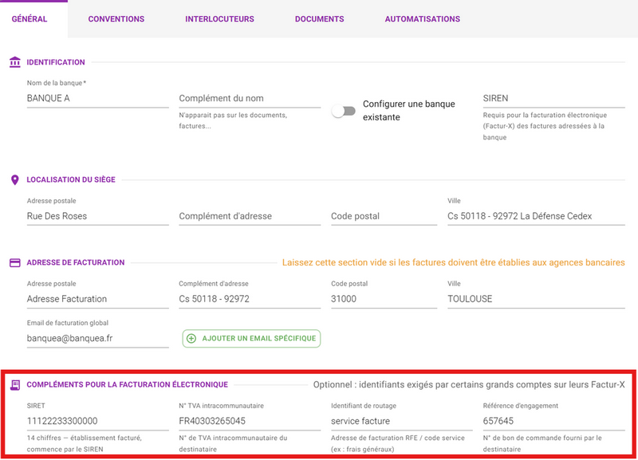Image resolution: width=638 pixels, height=460 pixels.
Task: Click the electronic invoicing document icon
Action: pyautogui.click(x=15, y=385)
